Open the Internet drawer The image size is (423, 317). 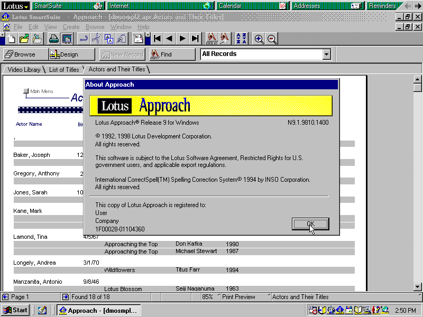tap(160, 6)
